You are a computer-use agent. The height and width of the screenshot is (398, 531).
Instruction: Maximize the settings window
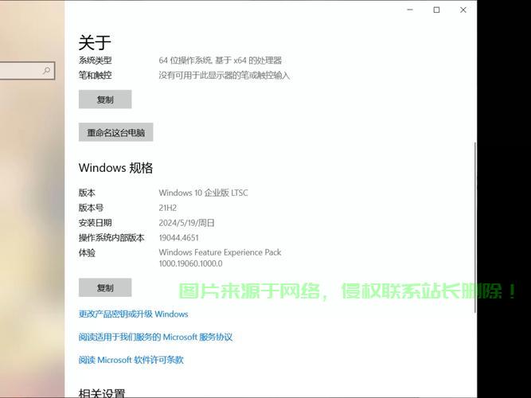[x=436, y=10]
